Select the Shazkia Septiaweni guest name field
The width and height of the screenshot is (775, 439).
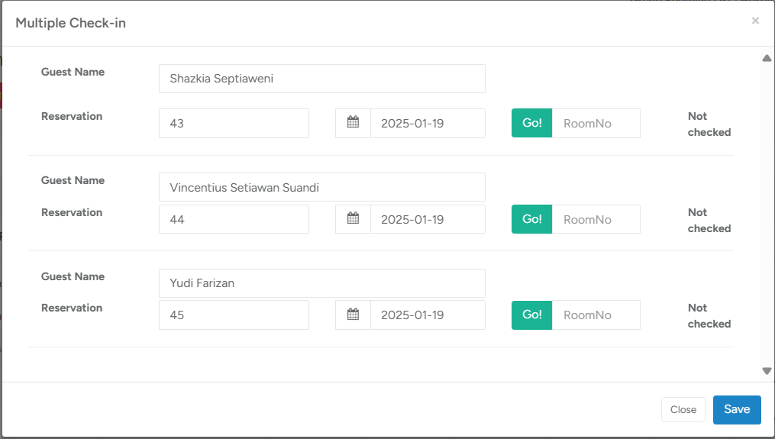click(x=321, y=79)
